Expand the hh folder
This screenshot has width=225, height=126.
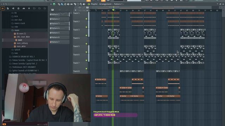pos(14,13)
